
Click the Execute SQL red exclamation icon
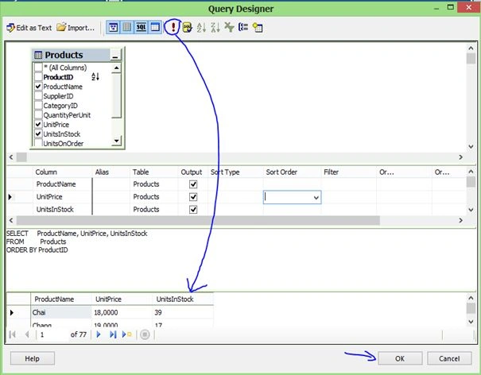pos(173,27)
